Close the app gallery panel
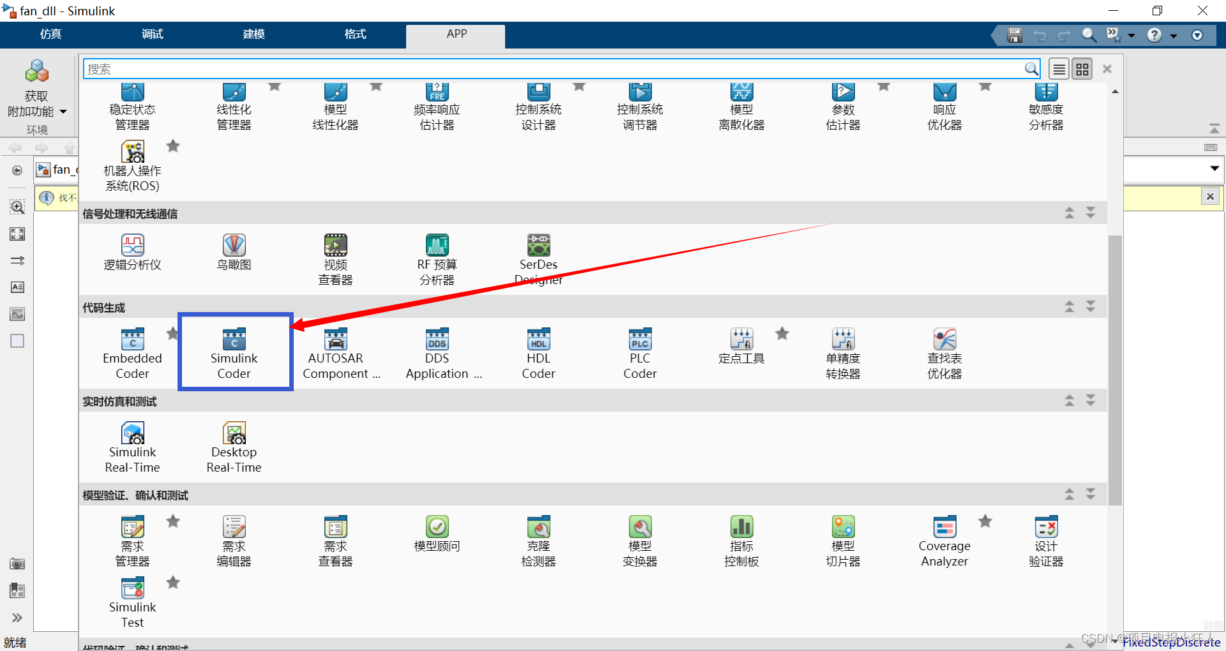The height and width of the screenshot is (651, 1226). click(1107, 69)
